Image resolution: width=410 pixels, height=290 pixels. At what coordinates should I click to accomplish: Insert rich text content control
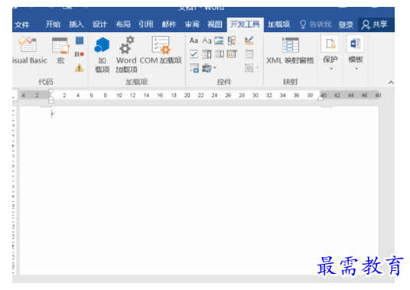point(194,41)
